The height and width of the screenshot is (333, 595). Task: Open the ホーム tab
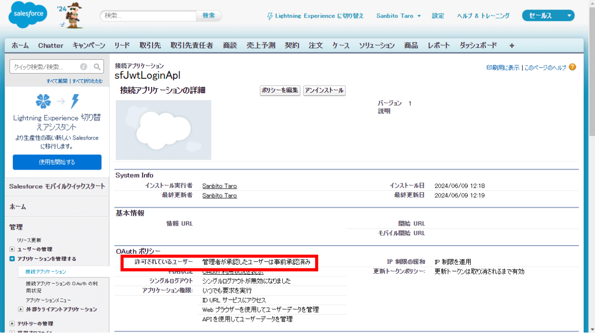[20, 45]
